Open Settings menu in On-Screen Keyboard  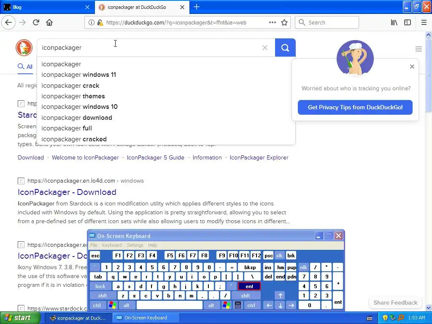[135, 245]
